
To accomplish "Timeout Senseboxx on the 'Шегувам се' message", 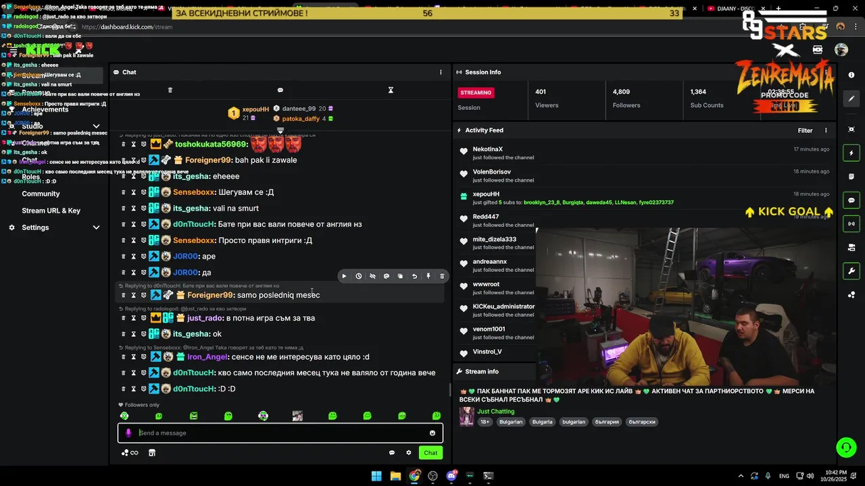I will pyautogui.click(x=133, y=192).
